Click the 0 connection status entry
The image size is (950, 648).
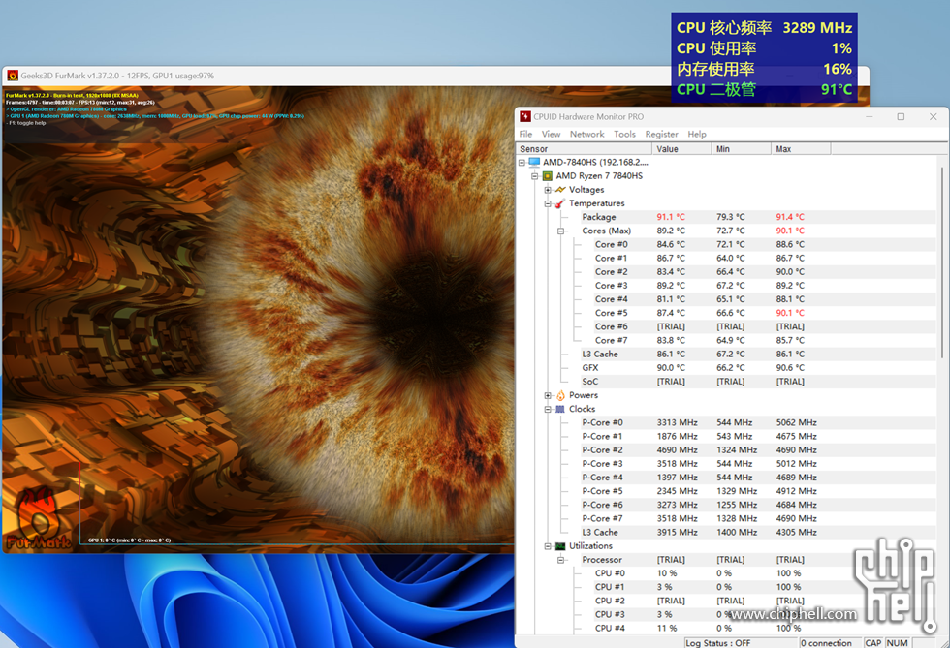point(830,643)
